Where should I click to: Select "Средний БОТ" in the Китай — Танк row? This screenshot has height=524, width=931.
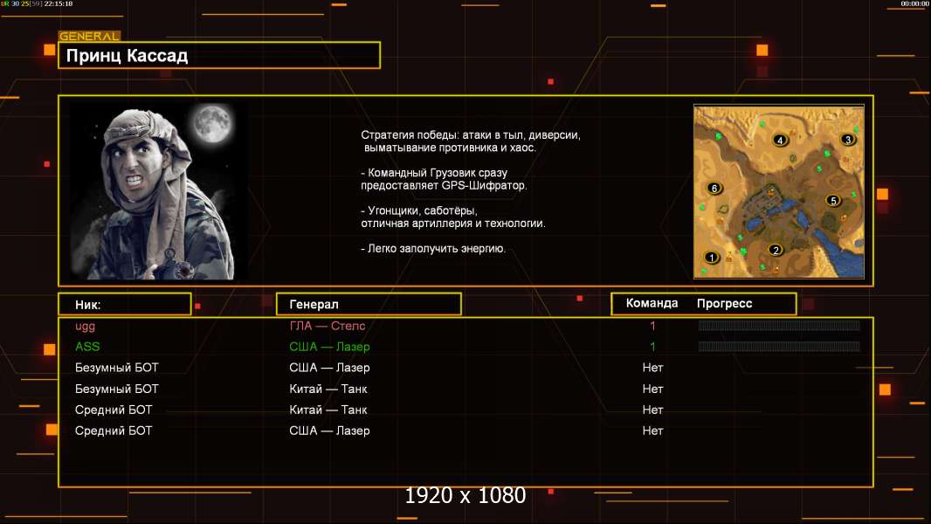[x=114, y=410]
